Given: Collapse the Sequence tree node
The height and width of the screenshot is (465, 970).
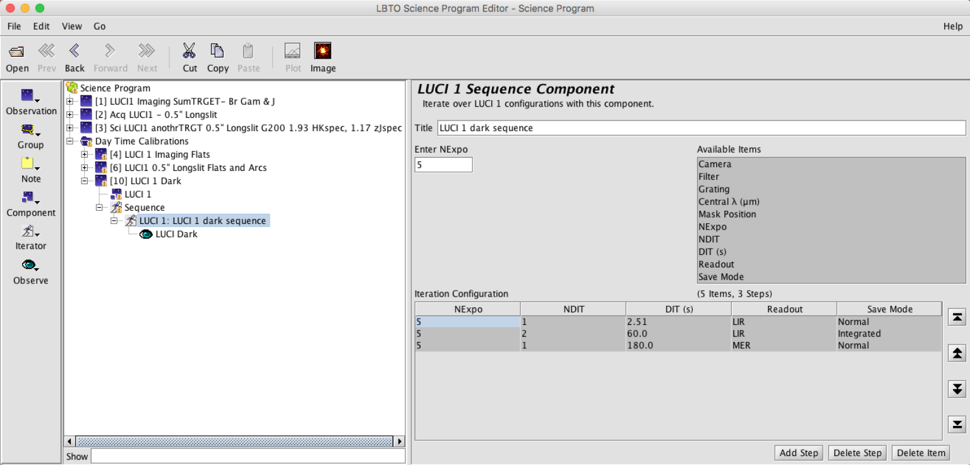Looking at the screenshot, I should pos(99,208).
